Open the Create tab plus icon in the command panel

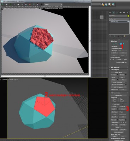[x=110, y=13]
